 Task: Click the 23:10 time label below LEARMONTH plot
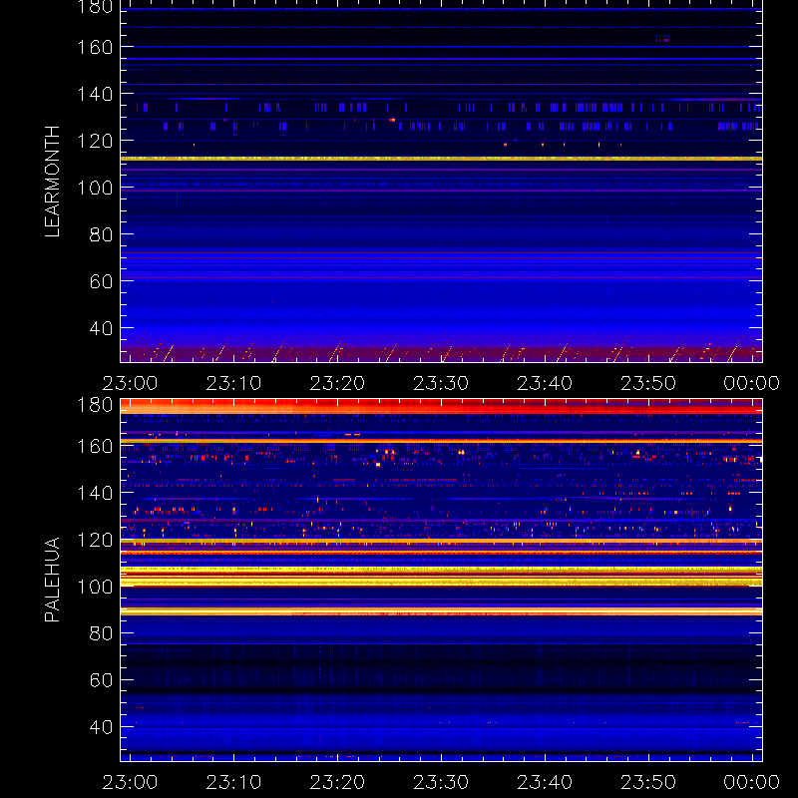point(233,383)
